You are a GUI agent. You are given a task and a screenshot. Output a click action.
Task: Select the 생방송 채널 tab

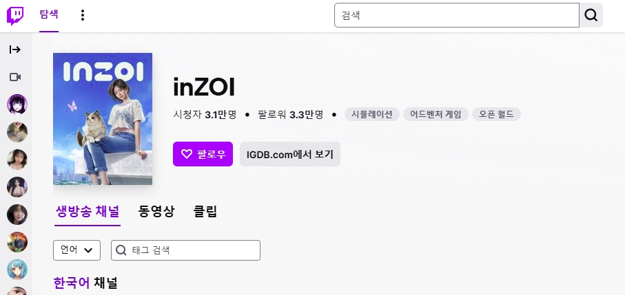coord(88,212)
